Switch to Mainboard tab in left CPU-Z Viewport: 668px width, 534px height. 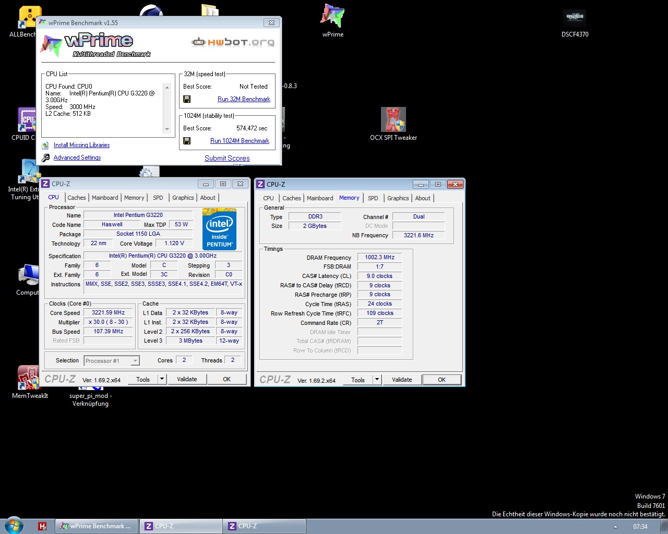[105, 198]
